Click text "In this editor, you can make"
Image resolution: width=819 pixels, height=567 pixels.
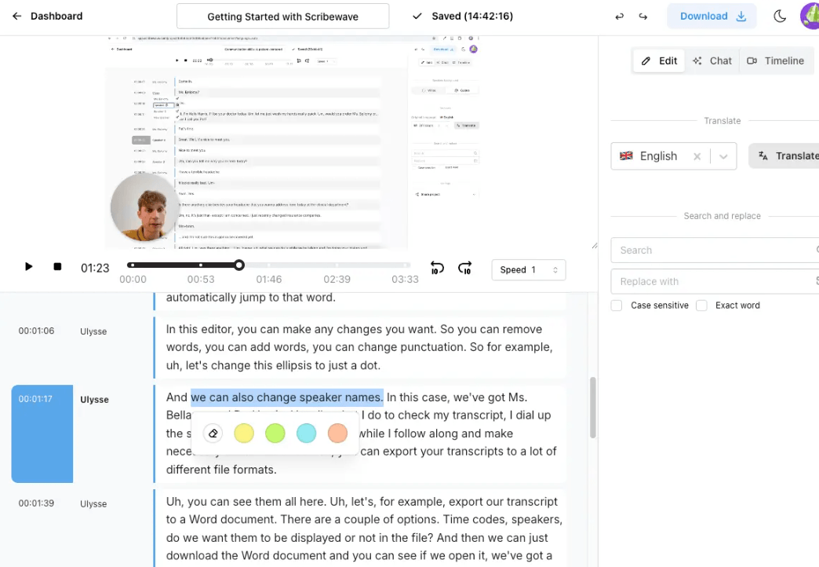click(241, 330)
